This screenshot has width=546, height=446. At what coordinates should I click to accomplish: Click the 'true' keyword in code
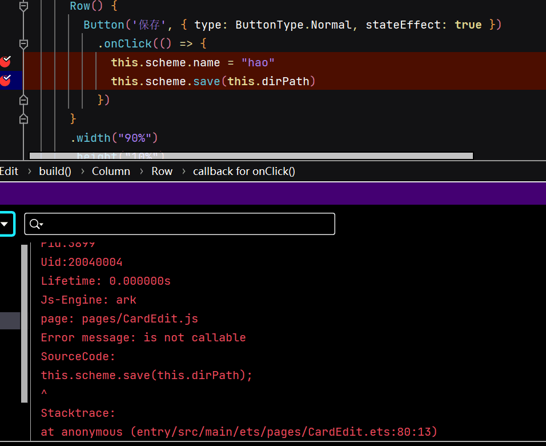[468, 25]
